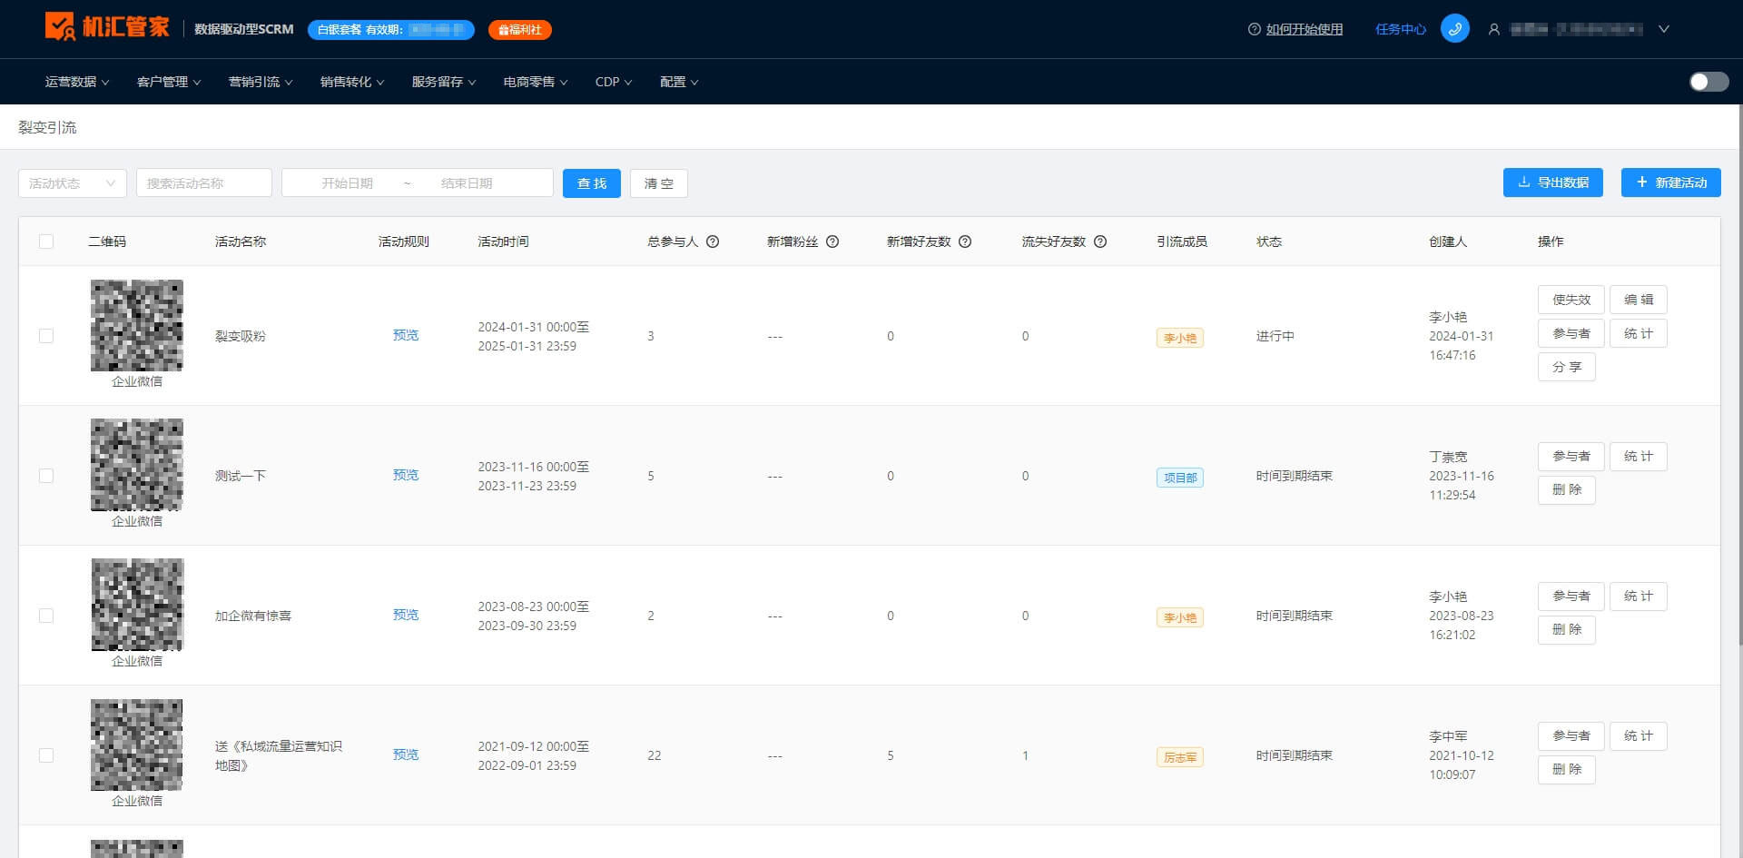Open the 任务中心 link
Viewport: 1743px width, 858px height.
(1401, 29)
